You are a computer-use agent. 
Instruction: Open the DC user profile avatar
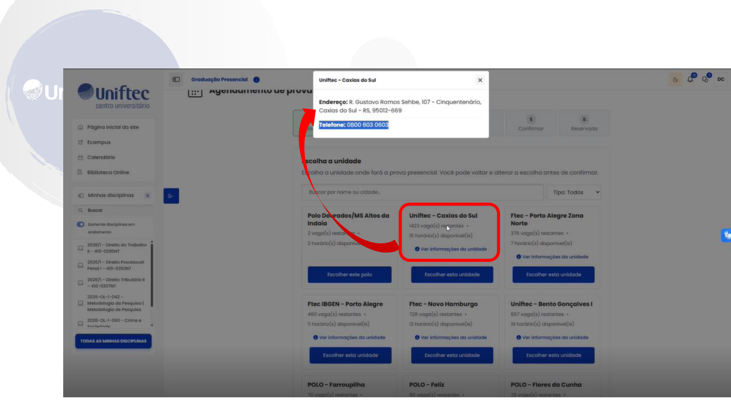click(721, 79)
